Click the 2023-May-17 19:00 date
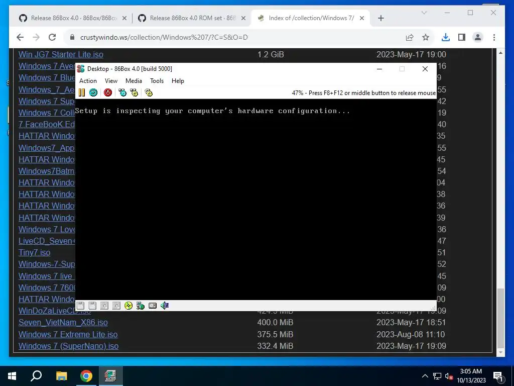 tap(411, 54)
